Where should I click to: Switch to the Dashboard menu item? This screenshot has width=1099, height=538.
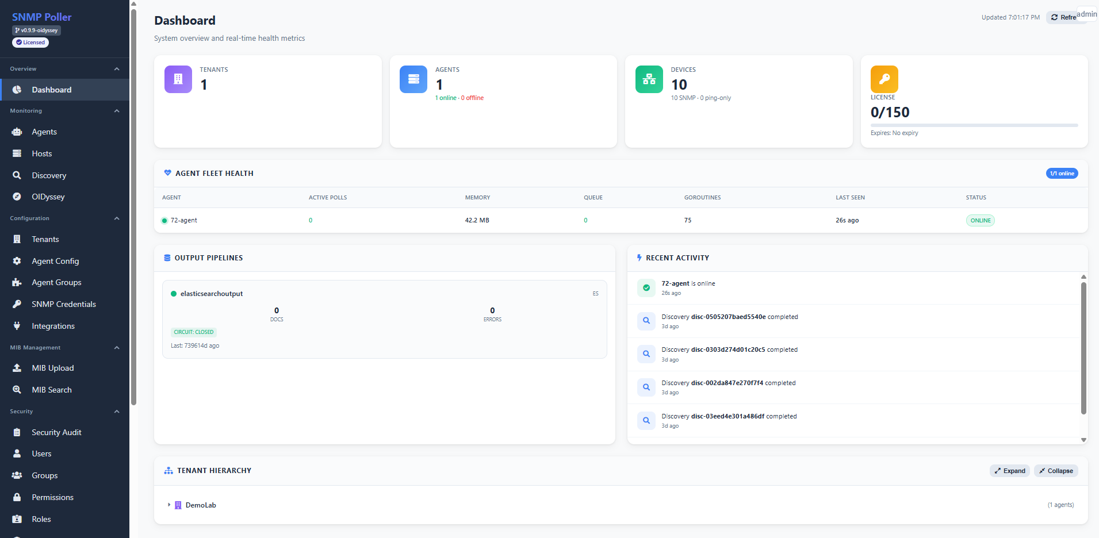point(52,90)
